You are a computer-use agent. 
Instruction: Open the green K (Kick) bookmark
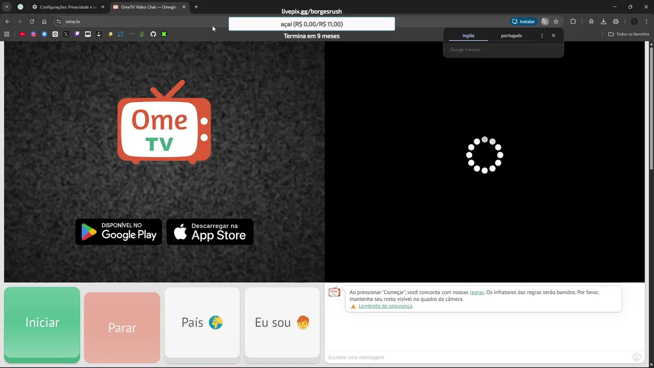click(164, 34)
